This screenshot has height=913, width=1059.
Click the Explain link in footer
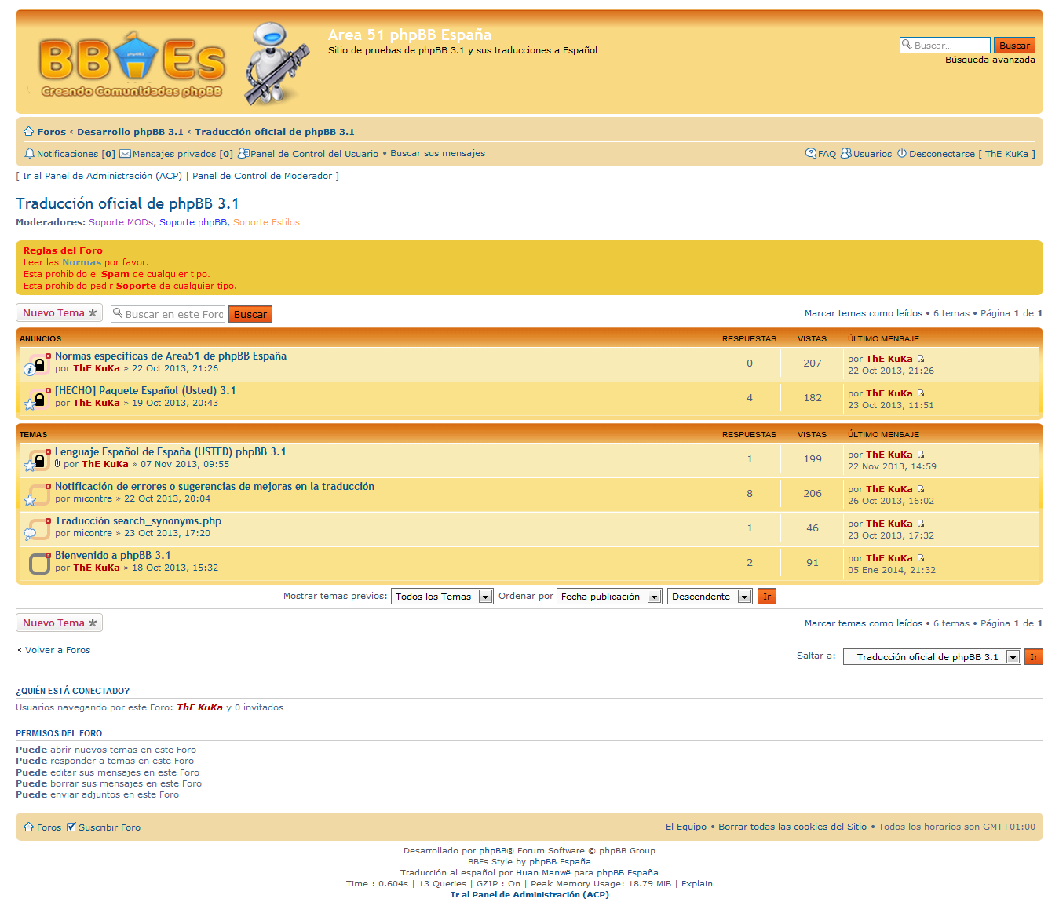697,883
